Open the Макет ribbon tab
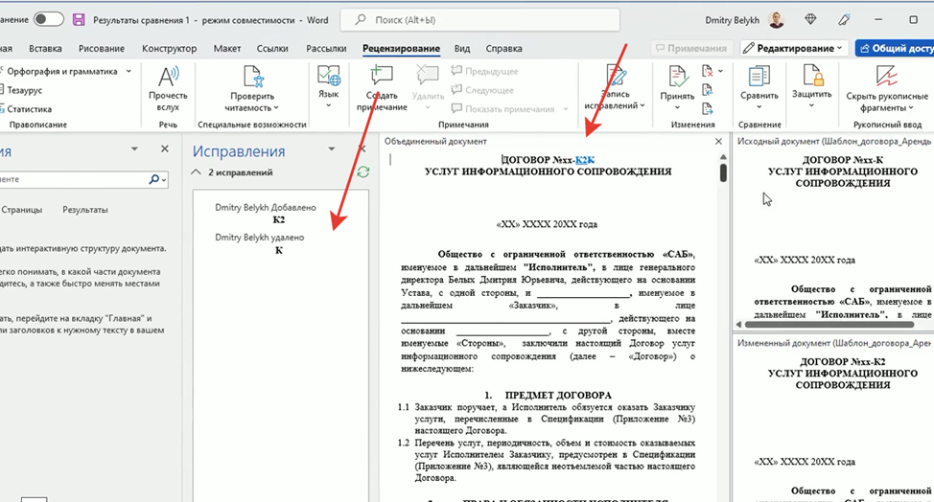The height and width of the screenshot is (502, 934). coord(227,48)
